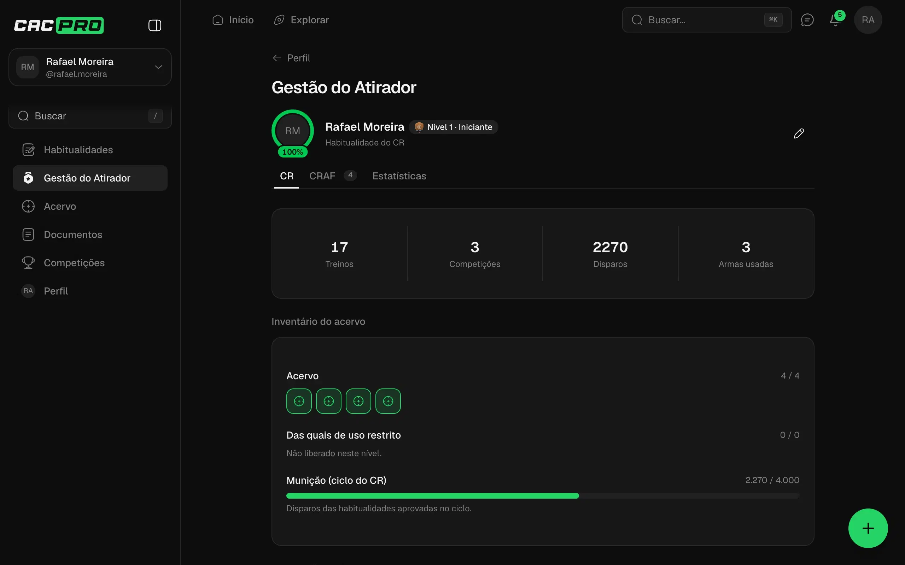Click the 4 / 4 Acervo count
Screen dimensions: 905x565
[x=790, y=375]
